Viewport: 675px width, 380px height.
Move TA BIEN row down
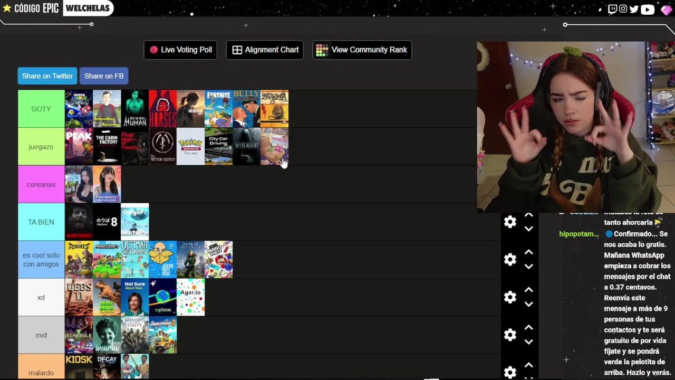coord(529,229)
